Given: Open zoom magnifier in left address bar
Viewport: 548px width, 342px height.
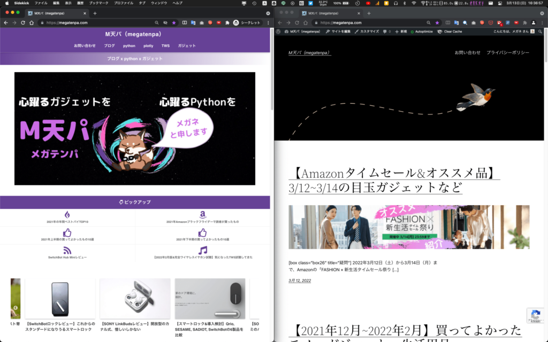Looking at the screenshot, I should (157, 22).
